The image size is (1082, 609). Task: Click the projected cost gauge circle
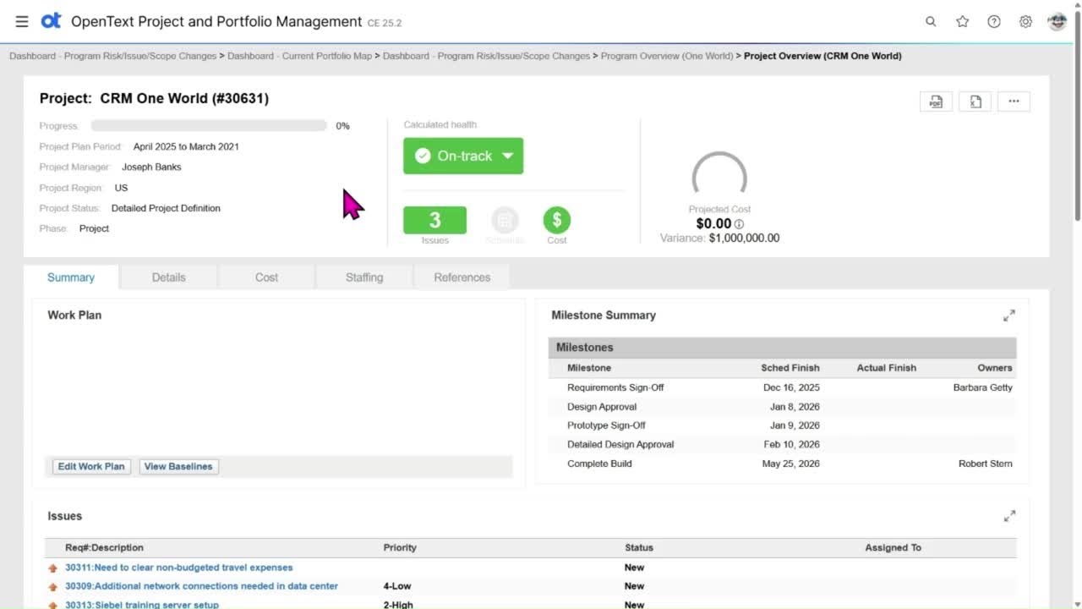pos(719,176)
